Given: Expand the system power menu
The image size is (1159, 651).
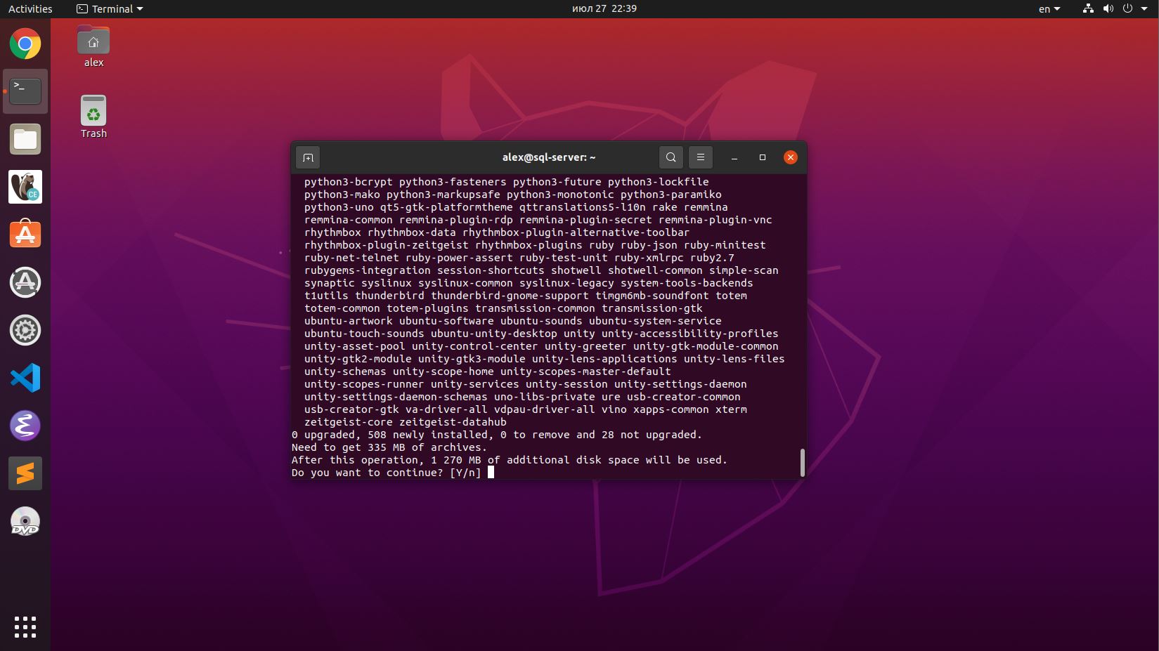Looking at the screenshot, I should [1132, 9].
